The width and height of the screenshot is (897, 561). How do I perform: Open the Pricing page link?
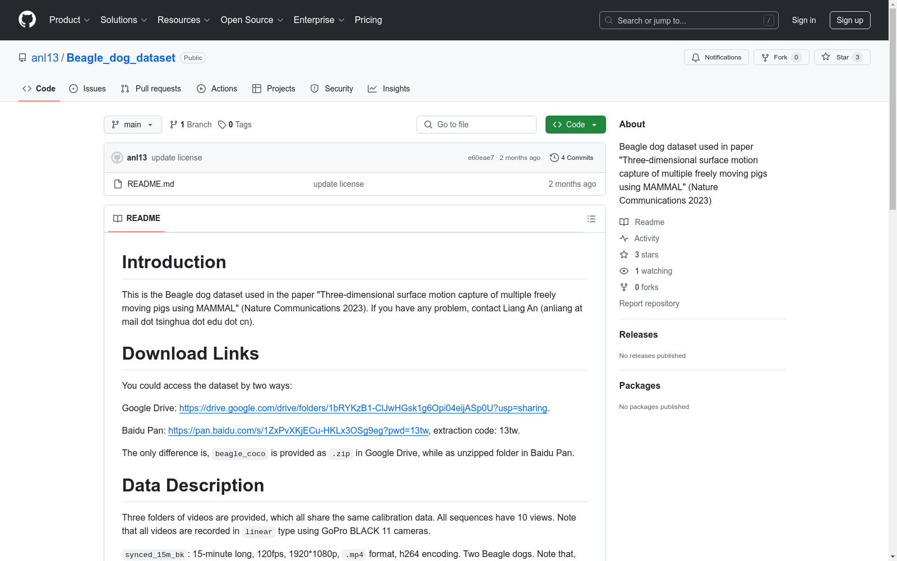(368, 20)
